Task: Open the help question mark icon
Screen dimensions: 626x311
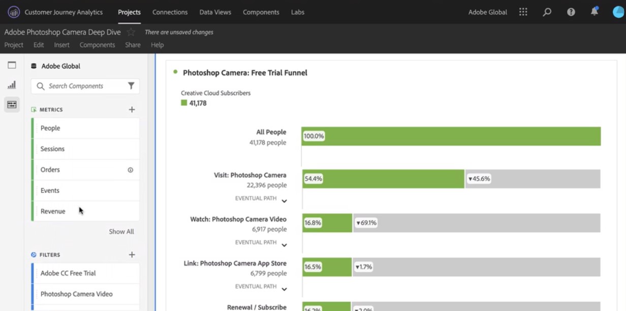Action: (571, 12)
